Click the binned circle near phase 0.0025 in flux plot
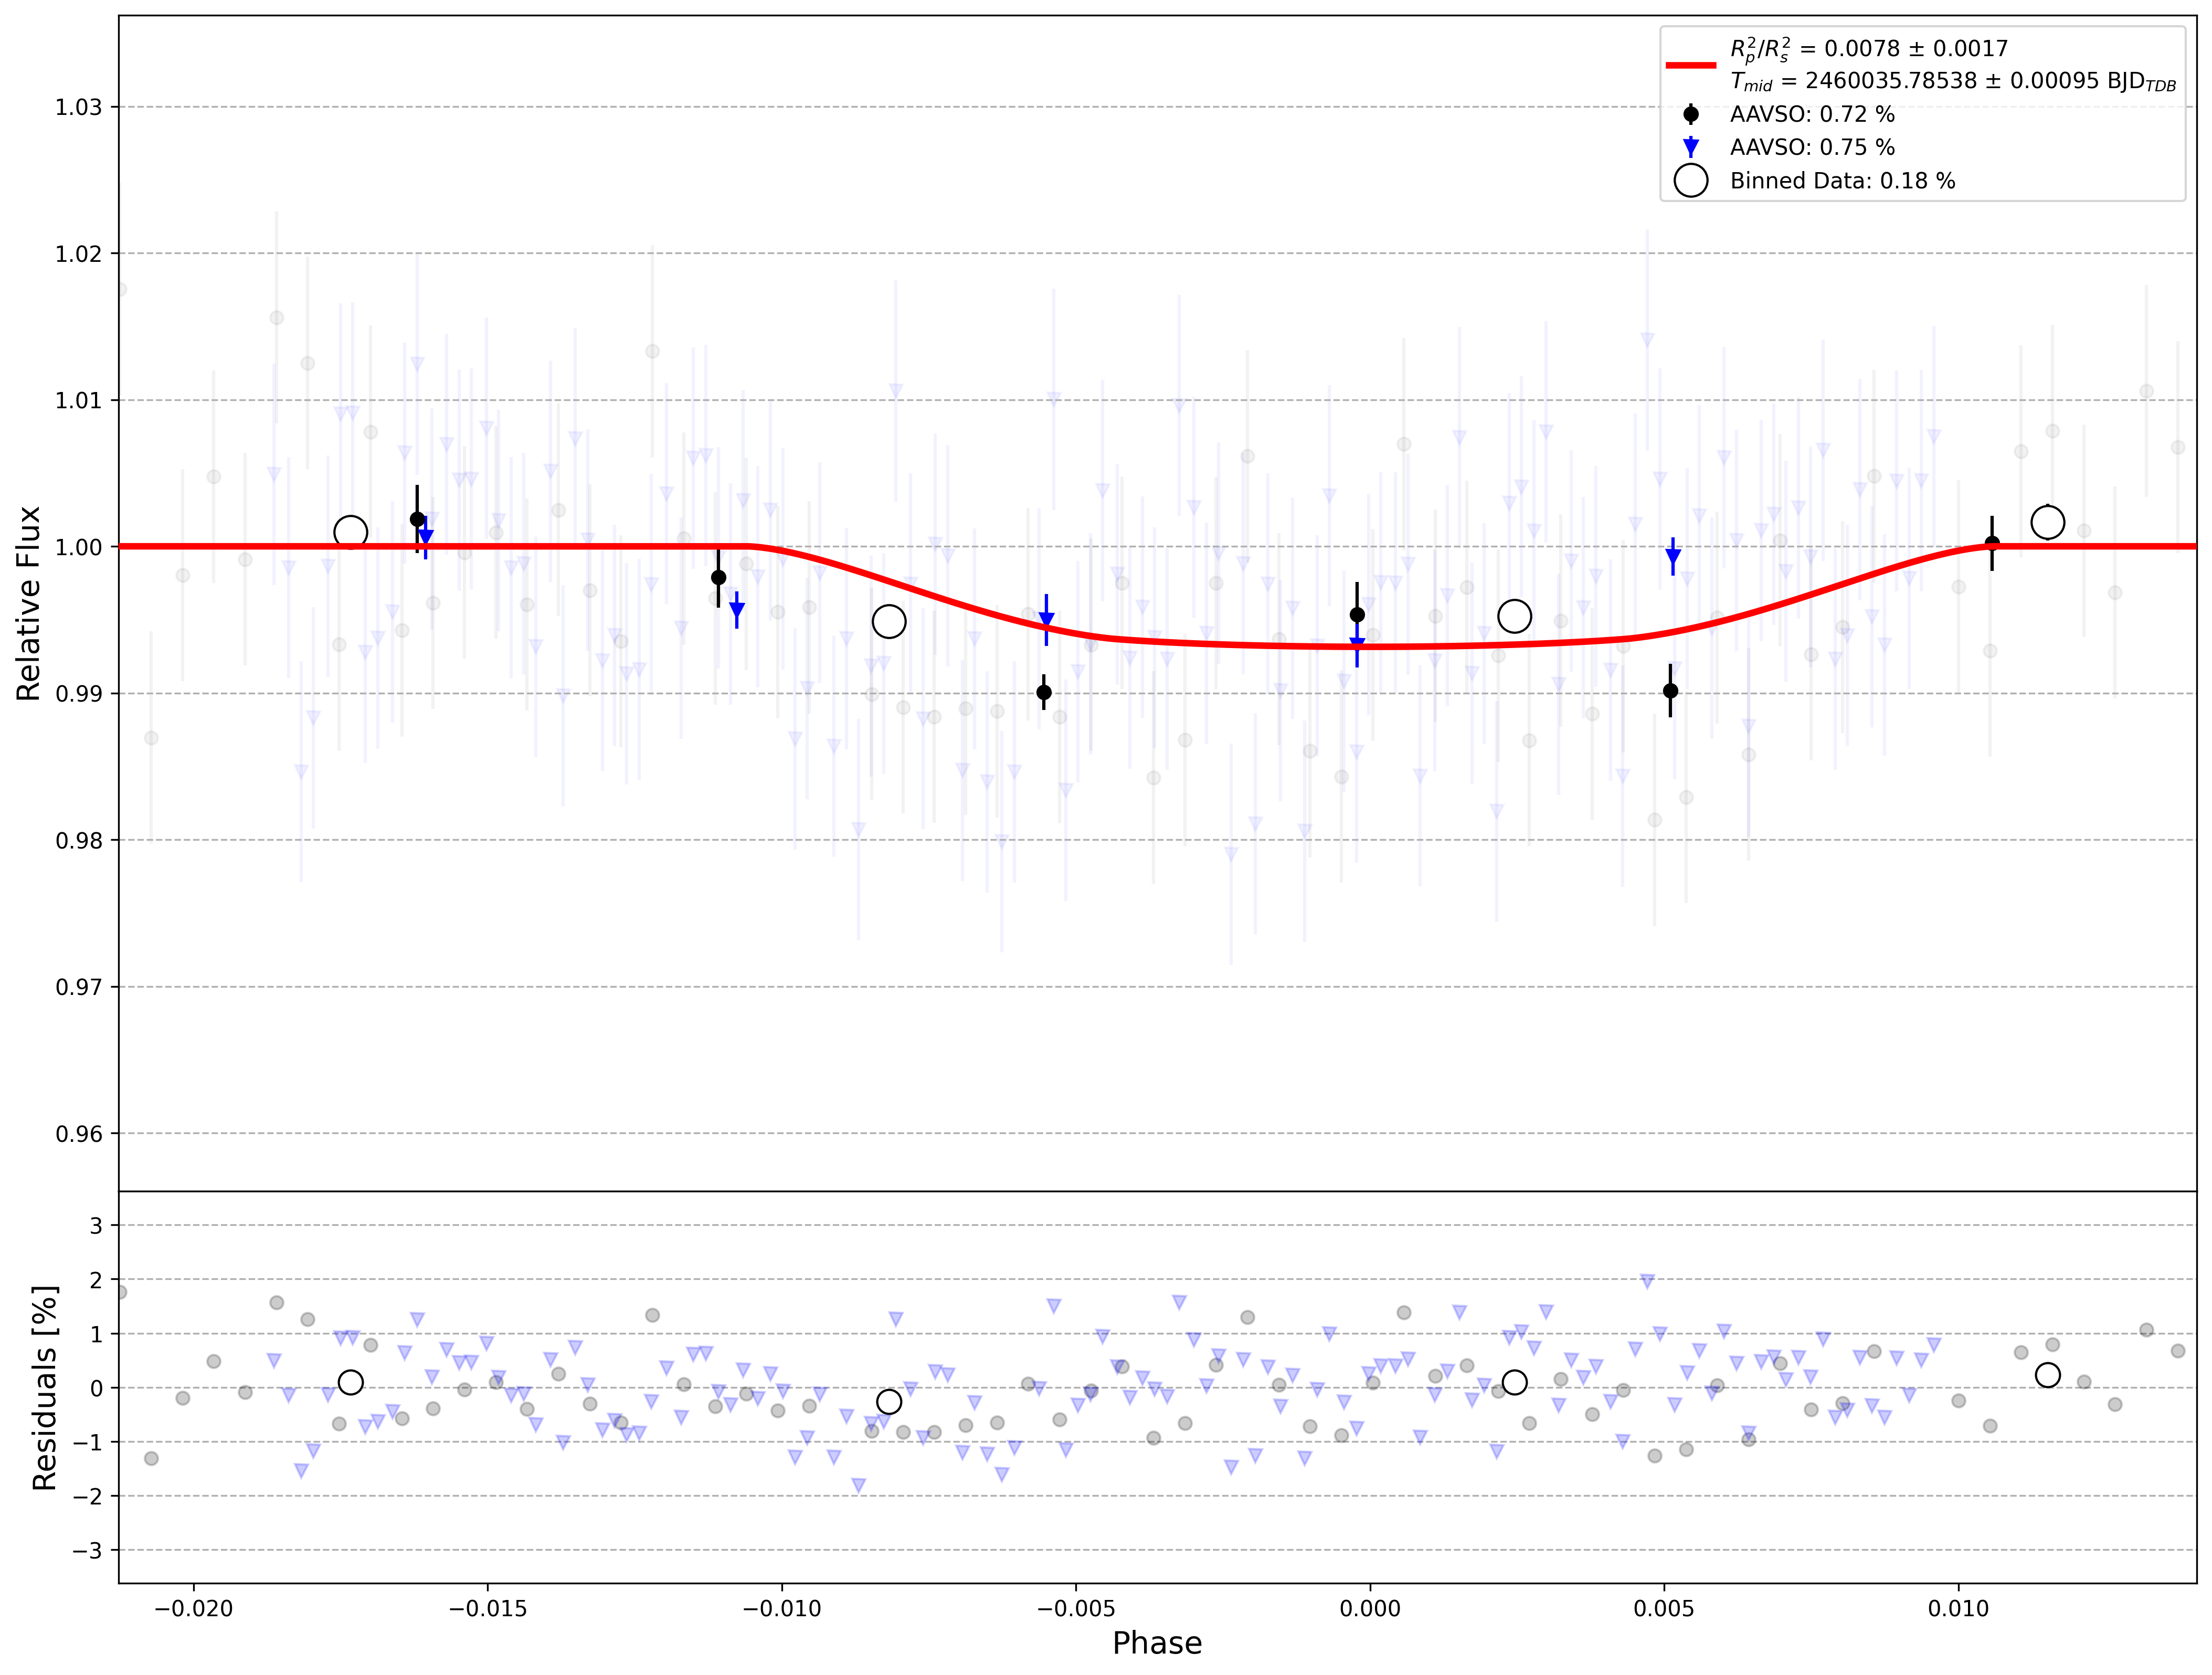Viewport: 2212px width, 1675px height. click(x=1515, y=616)
